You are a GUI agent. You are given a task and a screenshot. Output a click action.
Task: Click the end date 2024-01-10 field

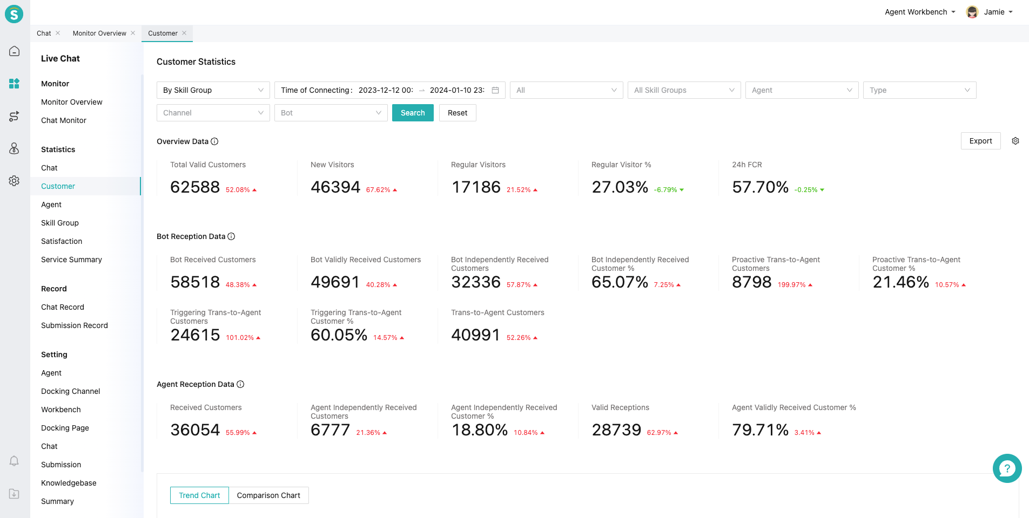pos(457,90)
